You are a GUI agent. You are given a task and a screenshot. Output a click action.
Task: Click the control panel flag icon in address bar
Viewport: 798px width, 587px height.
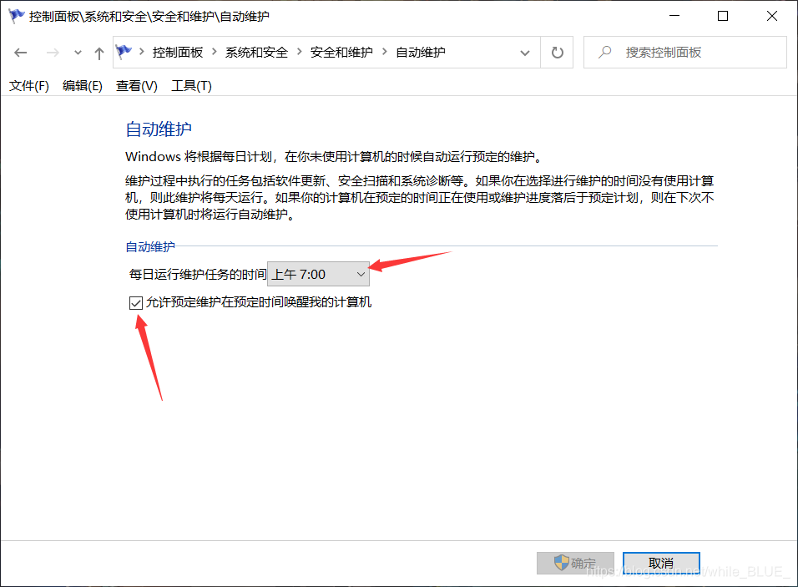pyautogui.click(x=124, y=52)
